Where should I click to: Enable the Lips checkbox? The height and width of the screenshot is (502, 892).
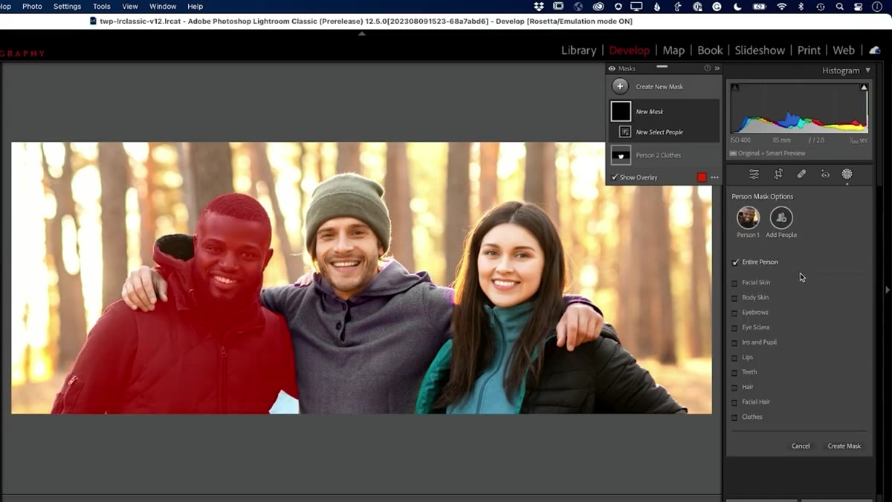(735, 357)
